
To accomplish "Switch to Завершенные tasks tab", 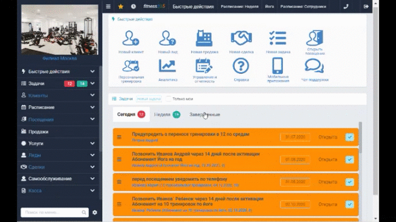I will [205, 114].
